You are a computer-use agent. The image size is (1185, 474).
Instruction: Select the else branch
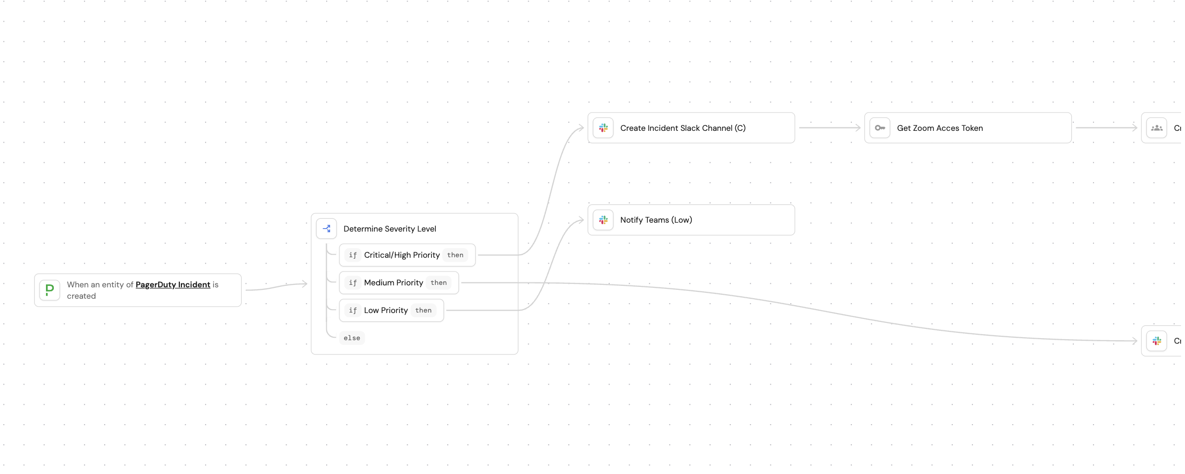[x=352, y=338]
